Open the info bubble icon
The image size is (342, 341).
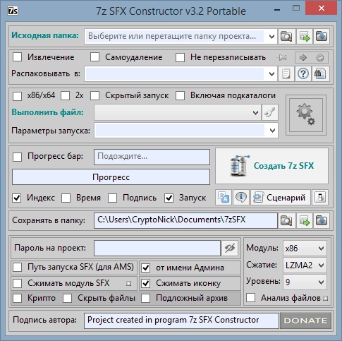click(241, 198)
